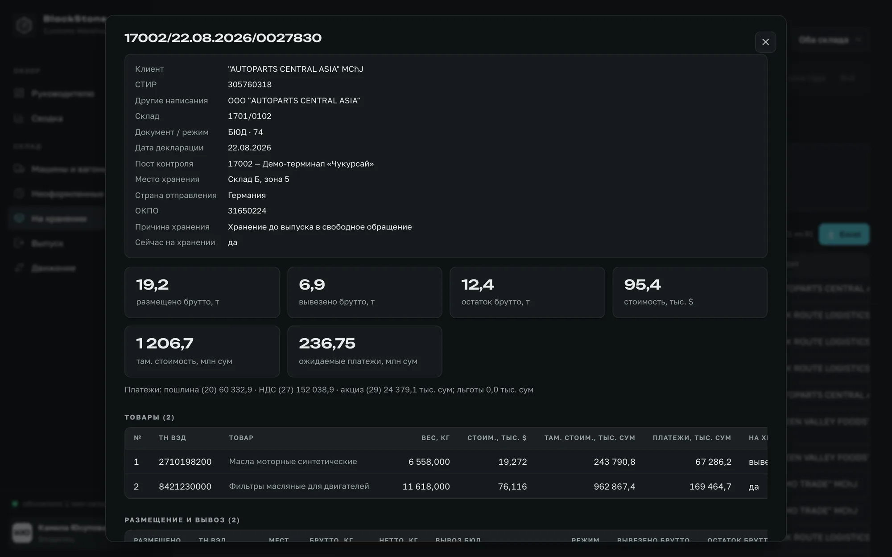Image resolution: width=892 pixels, height=557 pixels.
Task: Close the declaration details dialog
Action: (765, 42)
